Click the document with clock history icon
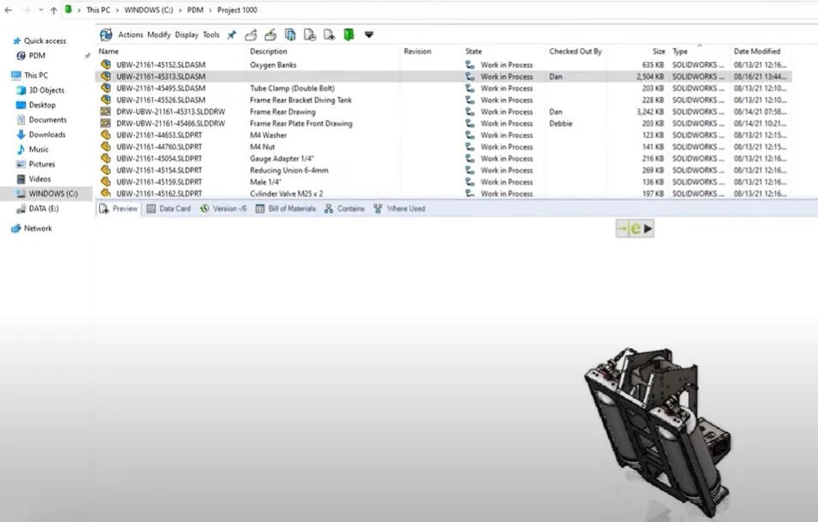 [x=310, y=35]
